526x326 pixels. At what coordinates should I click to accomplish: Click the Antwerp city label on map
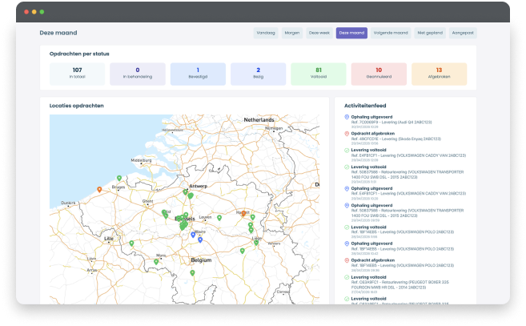pos(199,186)
